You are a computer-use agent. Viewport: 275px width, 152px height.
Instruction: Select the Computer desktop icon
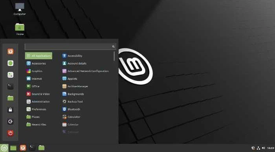point(20,9)
